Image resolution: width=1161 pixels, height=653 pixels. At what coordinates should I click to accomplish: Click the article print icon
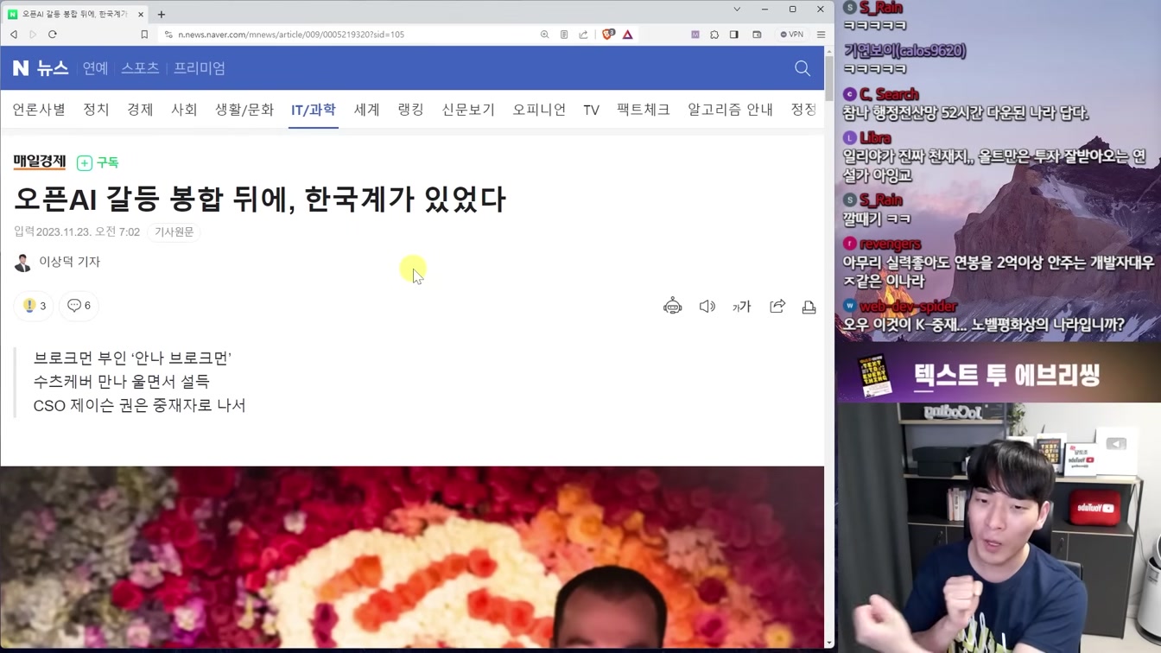pyautogui.click(x=809, y=307)
